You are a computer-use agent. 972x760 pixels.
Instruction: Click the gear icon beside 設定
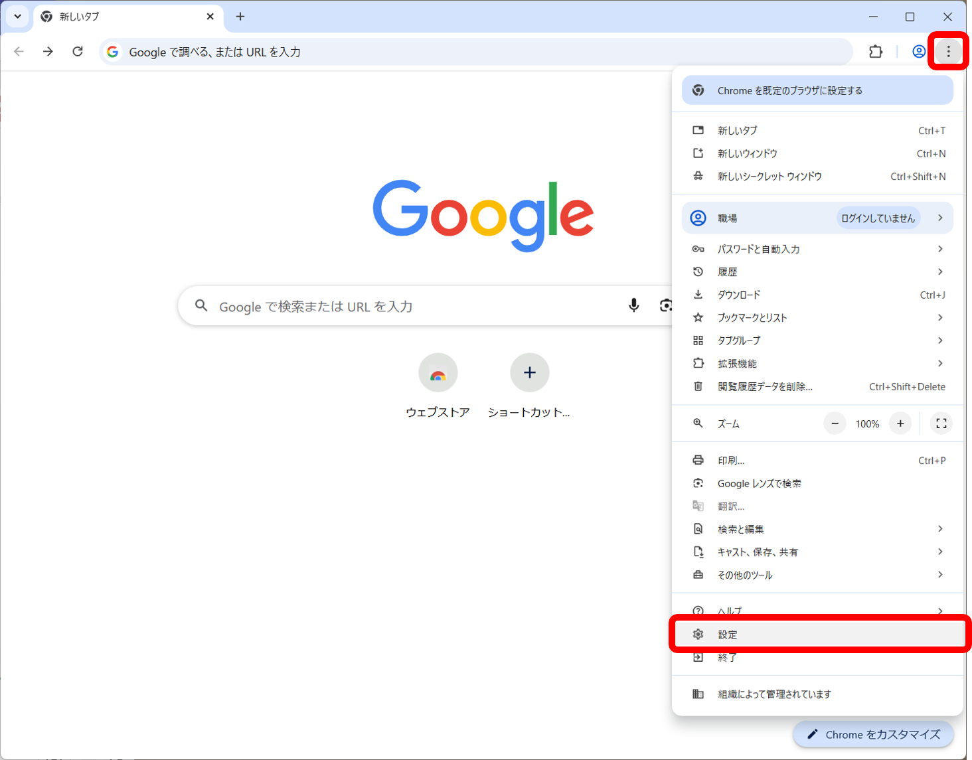coord(698,635)
